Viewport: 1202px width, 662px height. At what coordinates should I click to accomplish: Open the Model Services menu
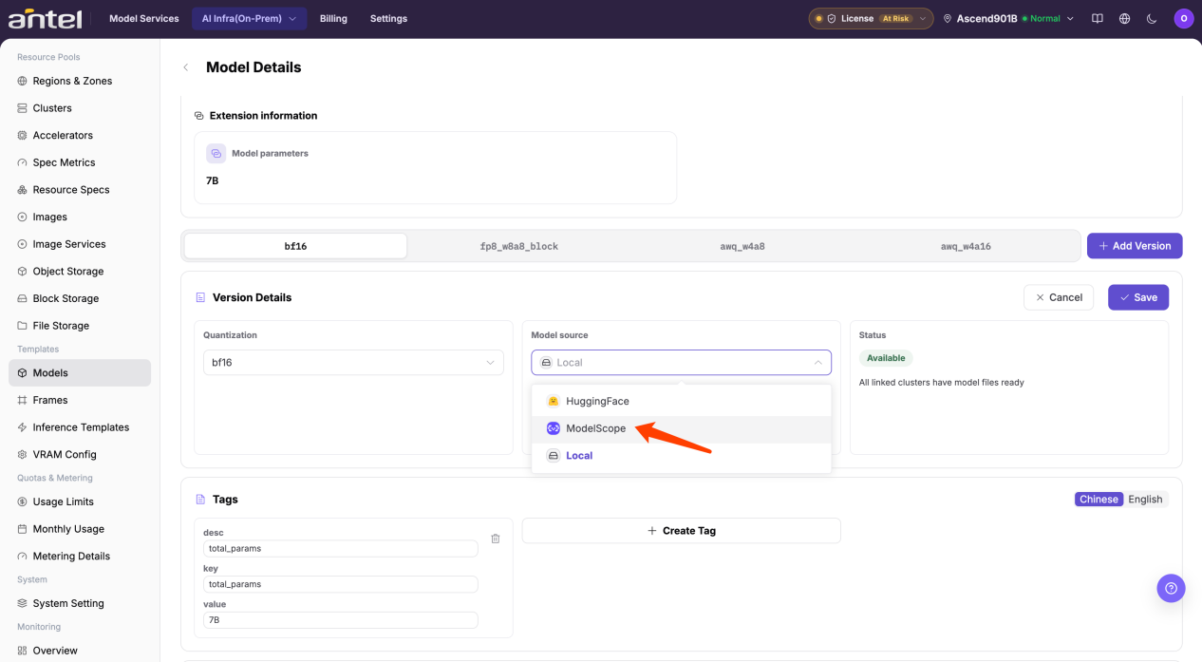[x=144, y=18]
